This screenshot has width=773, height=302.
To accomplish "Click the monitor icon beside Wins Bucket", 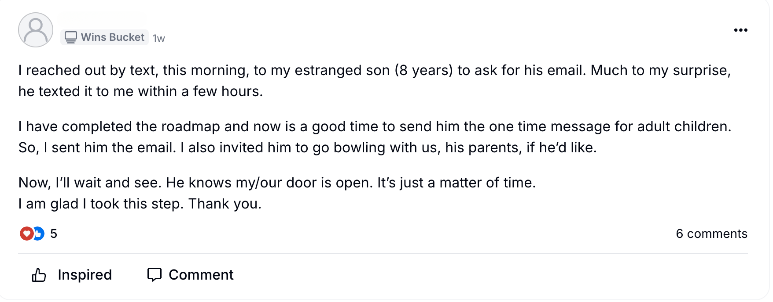I will click(70, 37).
